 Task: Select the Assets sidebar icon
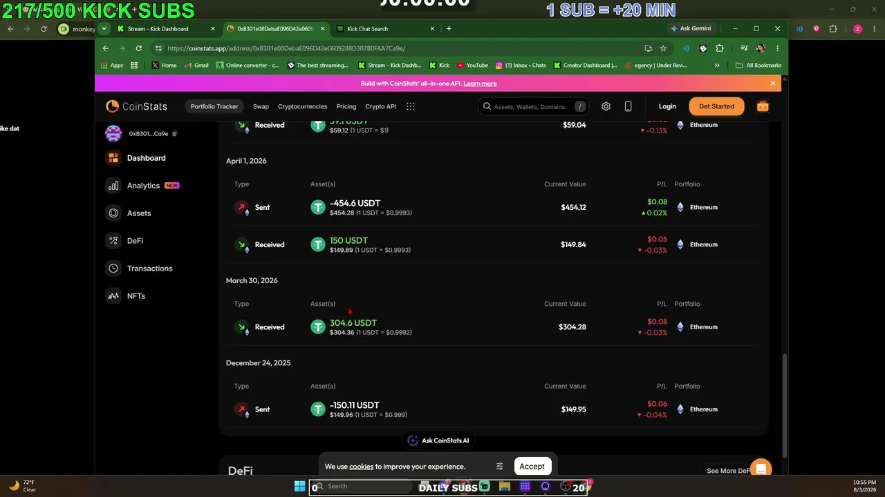click(x=113, y=213)
